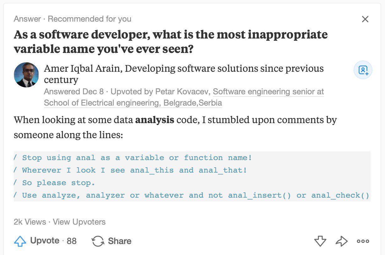Viewport: 385px width, 255px height.
Task: Click the bold word "analysis" in answer
Action: click(x=155, y=120)
